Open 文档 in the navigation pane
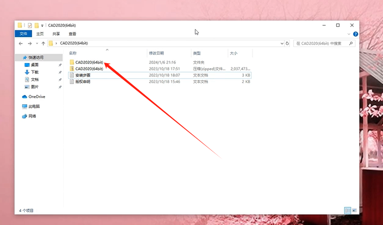Viewport: 383px width, 225px height. tap(34, 79)
